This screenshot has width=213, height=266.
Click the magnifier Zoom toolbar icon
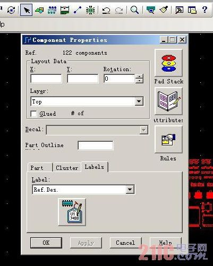click(x=134, y=10)
